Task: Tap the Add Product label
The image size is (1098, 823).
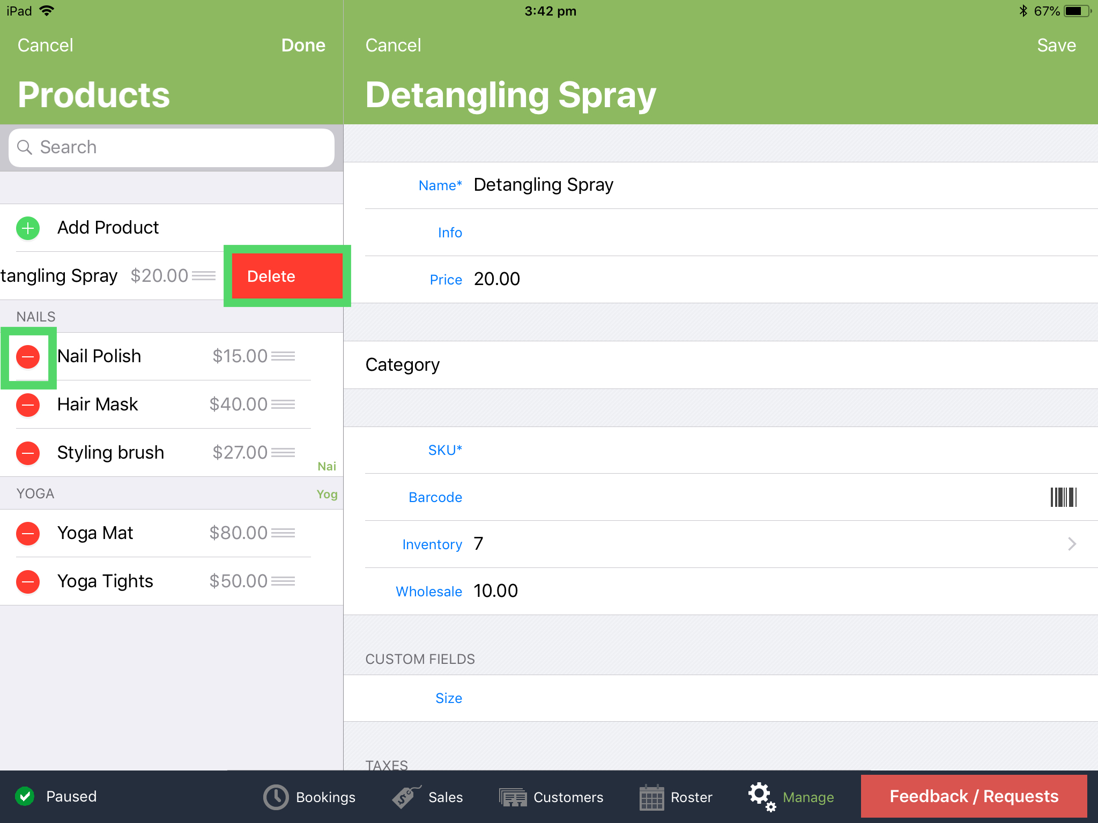Action: coord(108,228)
